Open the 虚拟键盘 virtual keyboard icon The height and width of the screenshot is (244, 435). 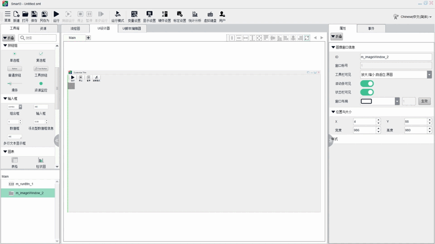(210, 14)
